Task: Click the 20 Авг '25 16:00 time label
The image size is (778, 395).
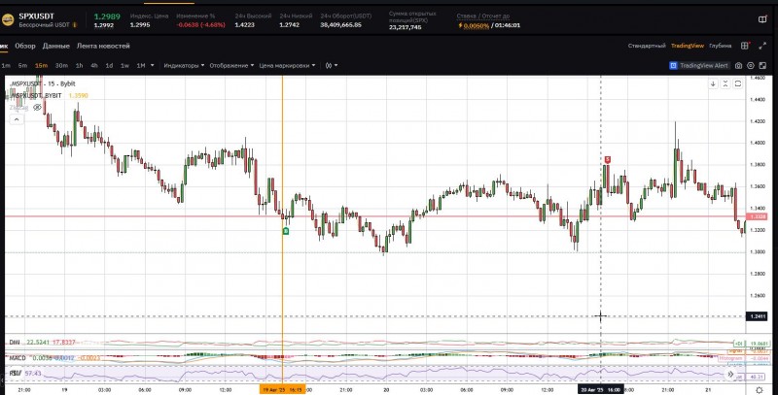Action: 600,390
